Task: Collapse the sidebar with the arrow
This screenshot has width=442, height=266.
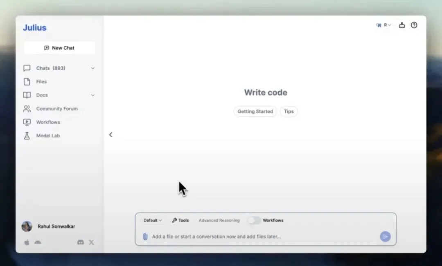Action: pyautogui.click(x=111, y=134)
